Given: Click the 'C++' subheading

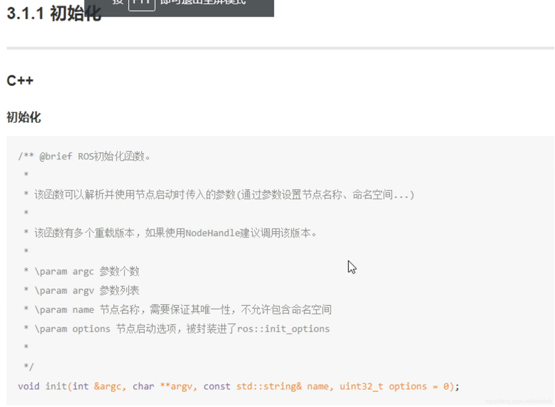Looking at the screenshot, I should pos(20,81).
